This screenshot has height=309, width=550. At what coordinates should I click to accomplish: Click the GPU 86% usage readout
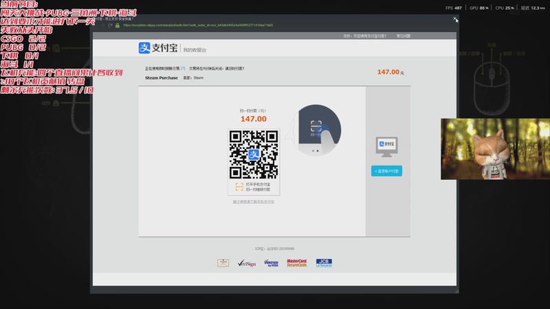click(479, 8)
